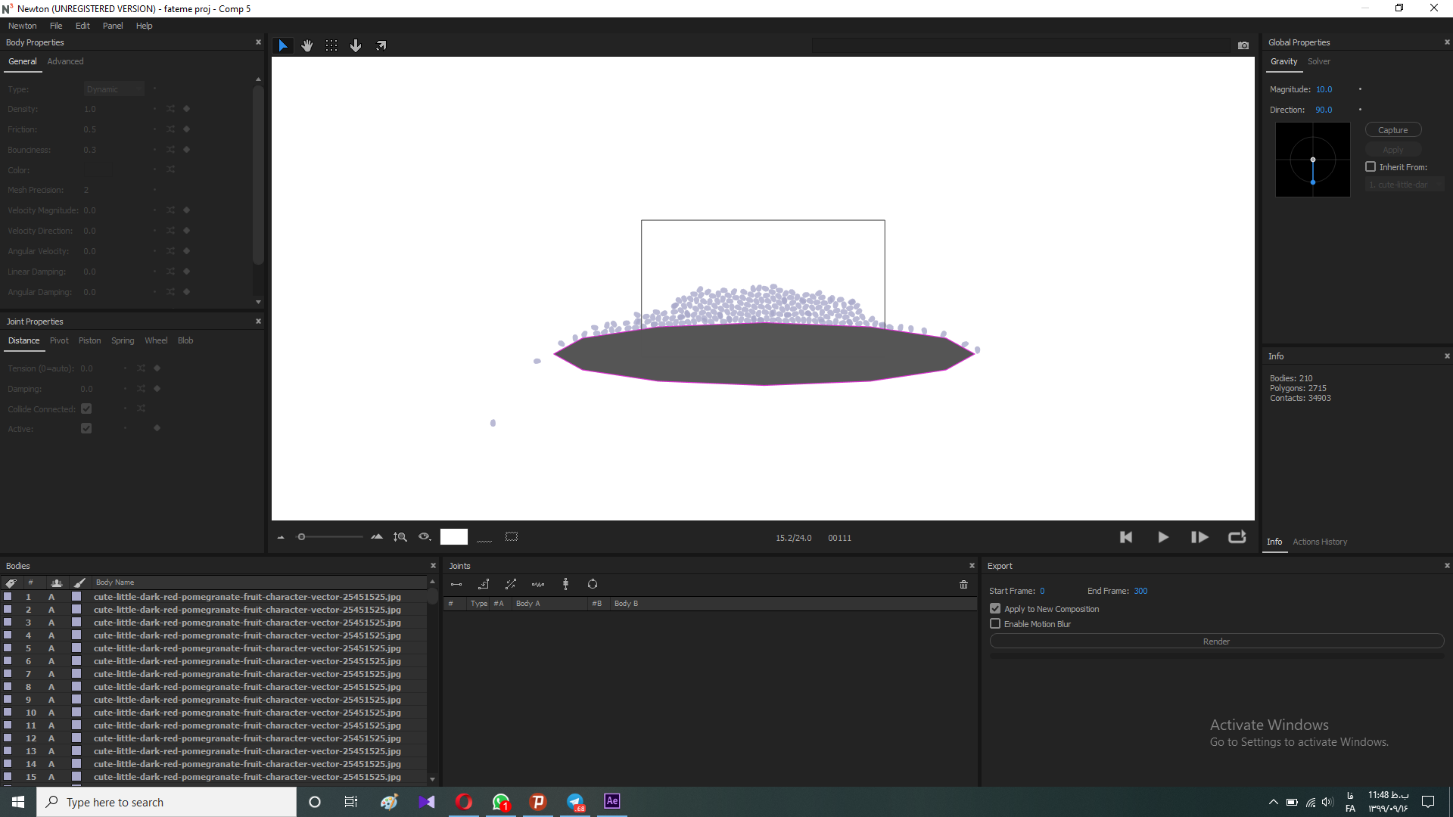1453x817 pixels.
Task: Toggle Enable Motion Blur checkbox
Action: tap(995, 623)
